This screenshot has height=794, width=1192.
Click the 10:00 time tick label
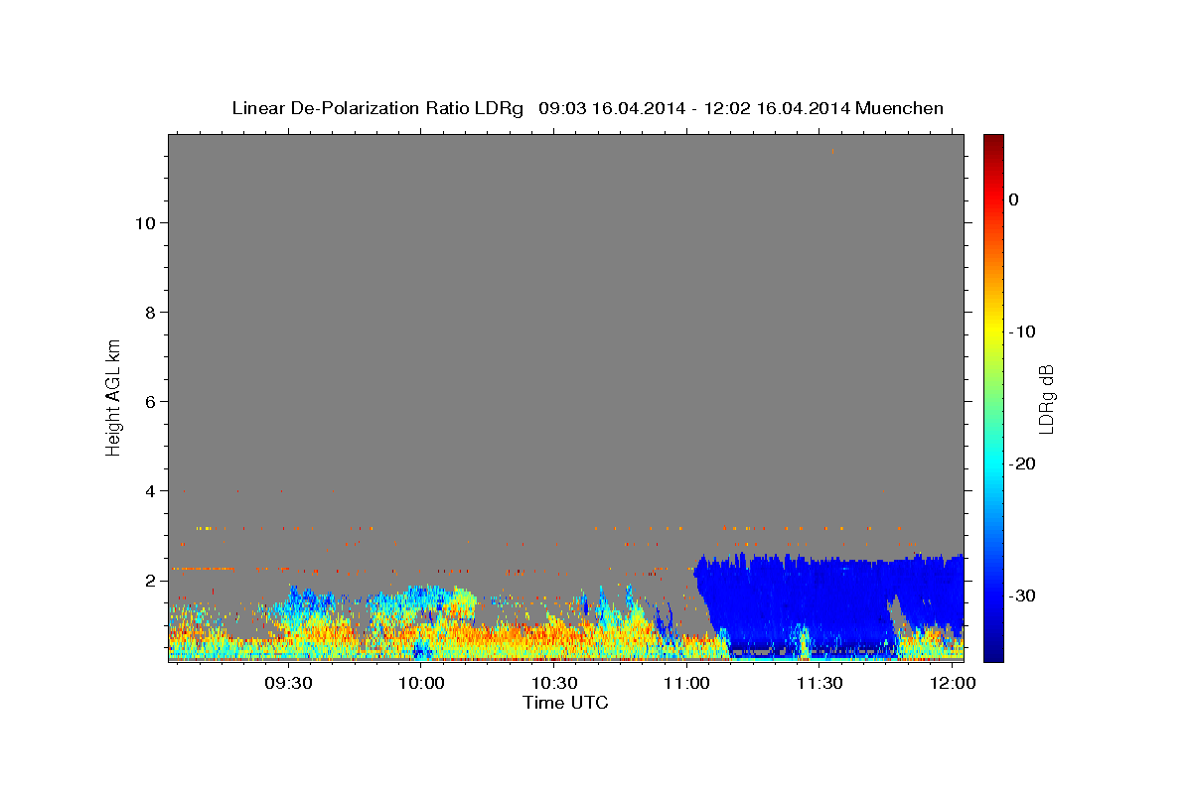[421, 684]
